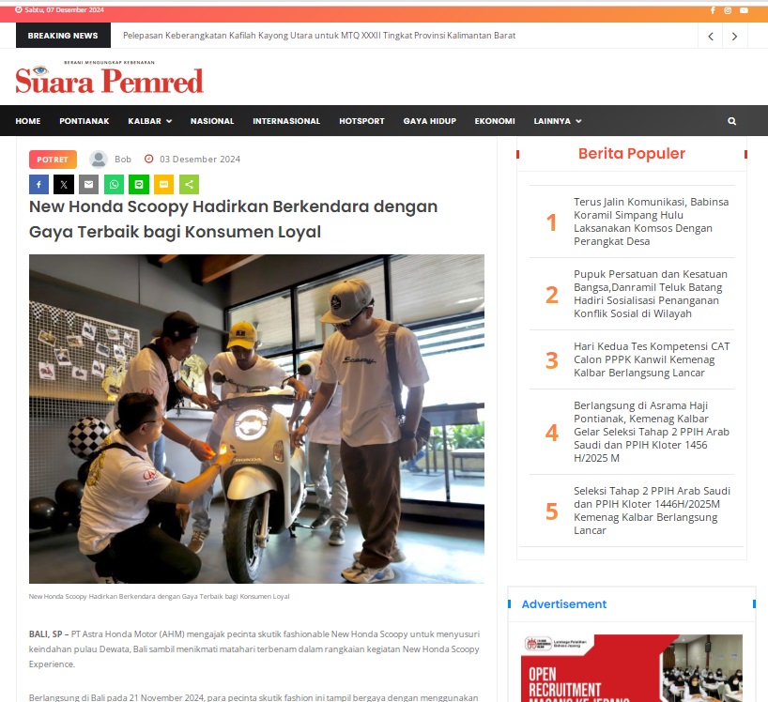Open popular article about Danramil Teluk Batang
768x702 pixels.
651,294
